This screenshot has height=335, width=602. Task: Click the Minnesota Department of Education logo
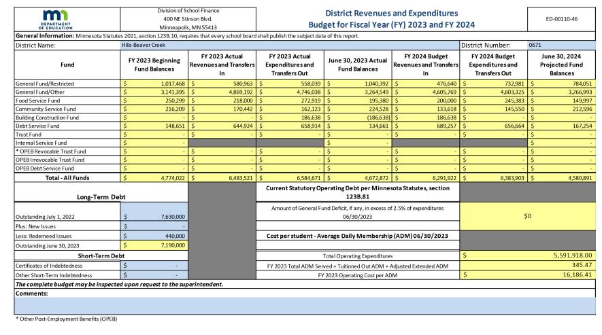point(56,20)
